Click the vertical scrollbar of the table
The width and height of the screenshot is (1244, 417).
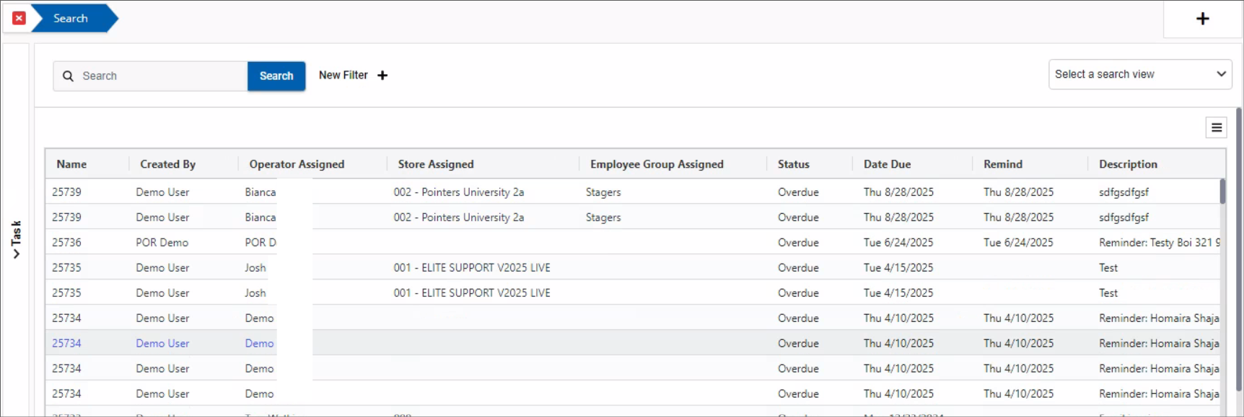click(1222, 192)
